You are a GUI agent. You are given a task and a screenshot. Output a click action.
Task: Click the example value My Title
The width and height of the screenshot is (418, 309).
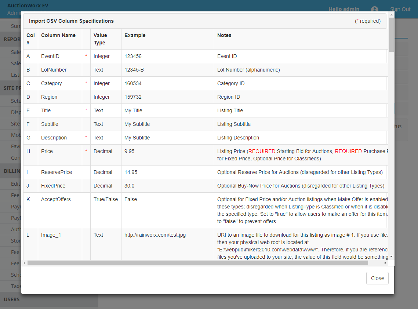133,110
